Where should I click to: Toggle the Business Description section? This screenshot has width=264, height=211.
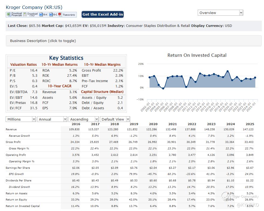(x=43, y=41)
